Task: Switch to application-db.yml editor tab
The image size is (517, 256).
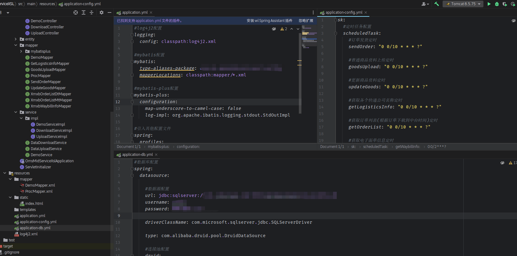Action: 137,155
